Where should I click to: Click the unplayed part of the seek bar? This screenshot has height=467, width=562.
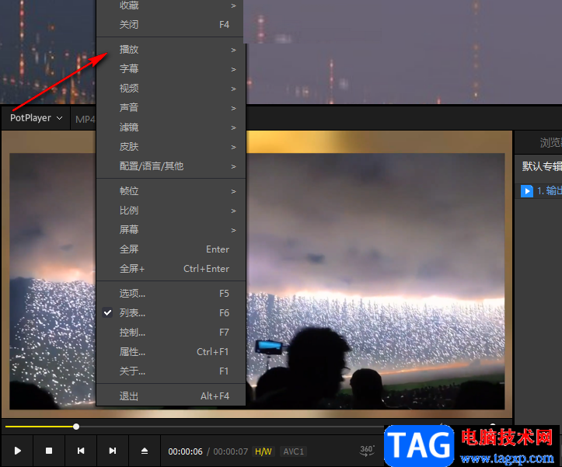point(231,427)
